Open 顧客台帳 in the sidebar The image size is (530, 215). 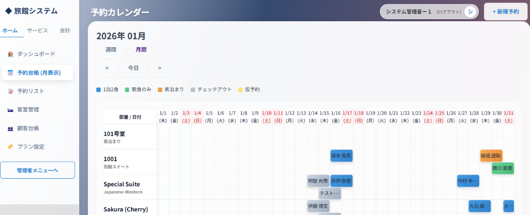pyautogui.click(x=37, y=128)
